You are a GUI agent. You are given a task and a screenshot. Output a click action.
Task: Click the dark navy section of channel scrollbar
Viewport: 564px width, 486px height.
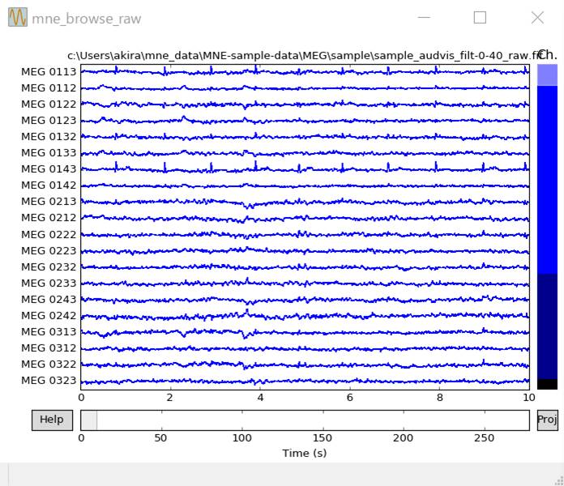tap(547, 326)
